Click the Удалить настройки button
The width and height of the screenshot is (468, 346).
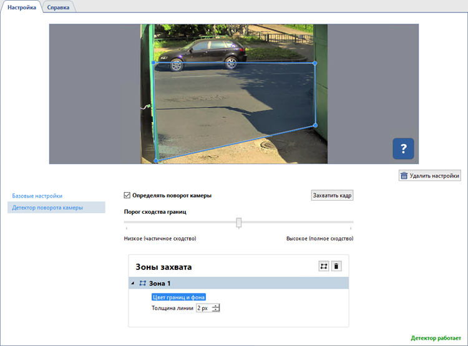[430, 176]
